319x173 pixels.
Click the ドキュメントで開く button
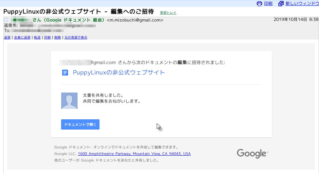click(80, 124)
